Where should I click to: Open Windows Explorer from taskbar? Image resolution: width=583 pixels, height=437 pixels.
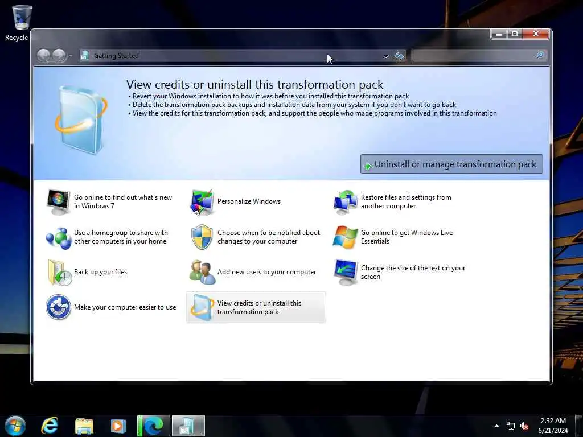[84, 426]
